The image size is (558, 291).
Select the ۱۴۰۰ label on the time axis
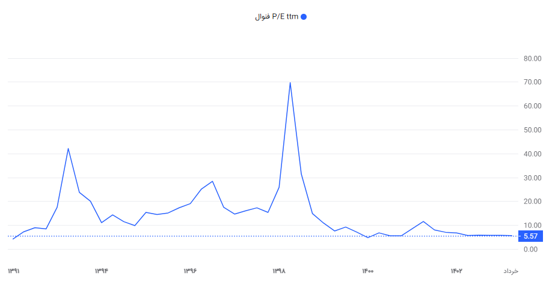(368, 271)
